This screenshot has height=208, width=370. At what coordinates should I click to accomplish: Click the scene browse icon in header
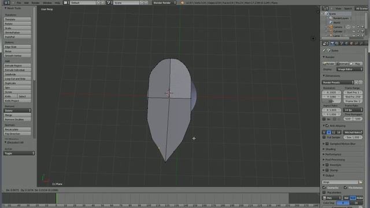coord(109,2)
